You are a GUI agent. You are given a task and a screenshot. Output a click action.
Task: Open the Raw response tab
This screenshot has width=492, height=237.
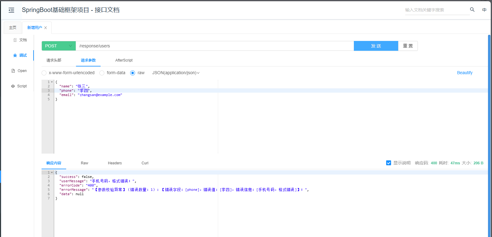[85, 163]
